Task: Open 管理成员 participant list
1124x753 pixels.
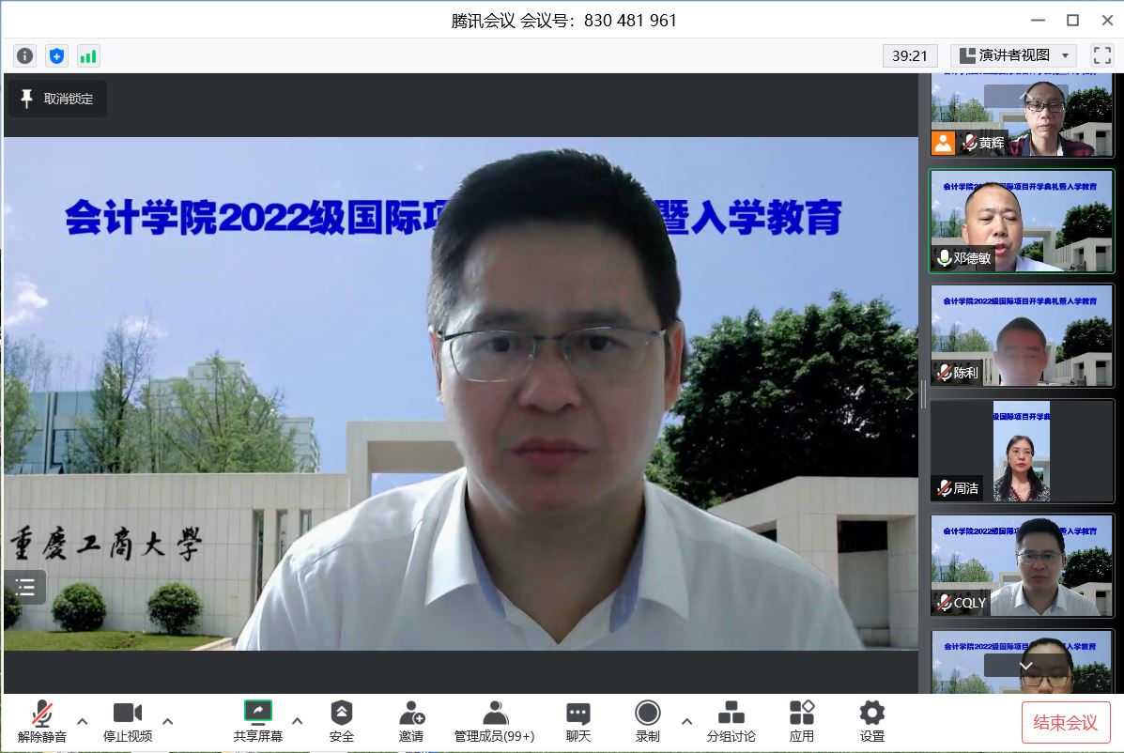Action: point(494,721)
